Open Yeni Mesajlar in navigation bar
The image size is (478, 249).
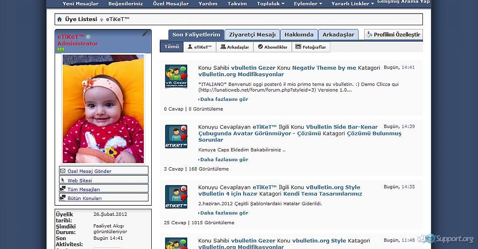pos(80,4)
